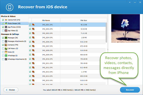Click the Notes yellow notepad icon

[x=6, y=52]
